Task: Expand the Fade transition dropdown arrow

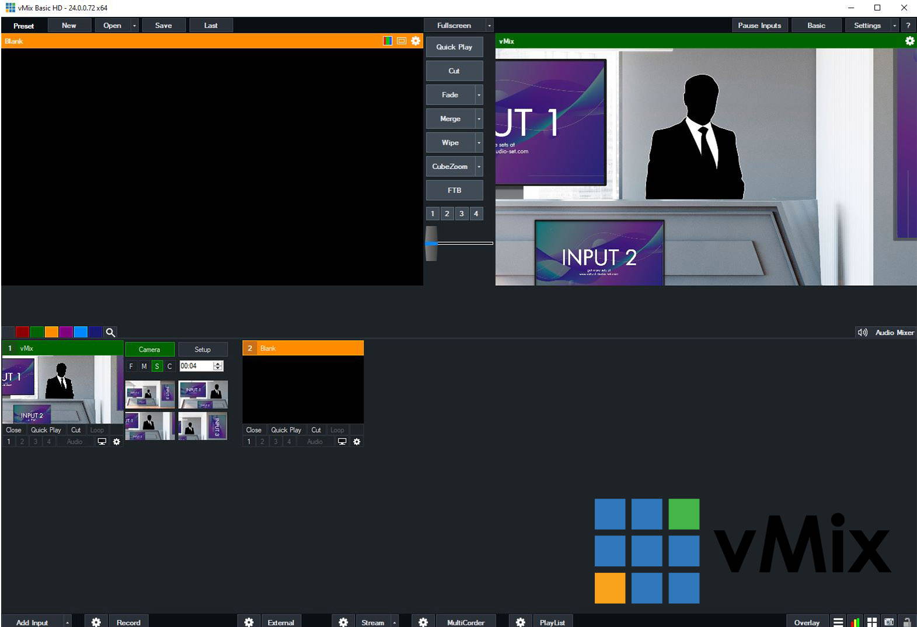Action: [x=479, y=94]
